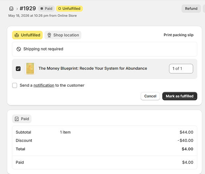Click the yellow Unfulfilled status badge in header
This screenshot has height=174, width=205.
(69, 9)
